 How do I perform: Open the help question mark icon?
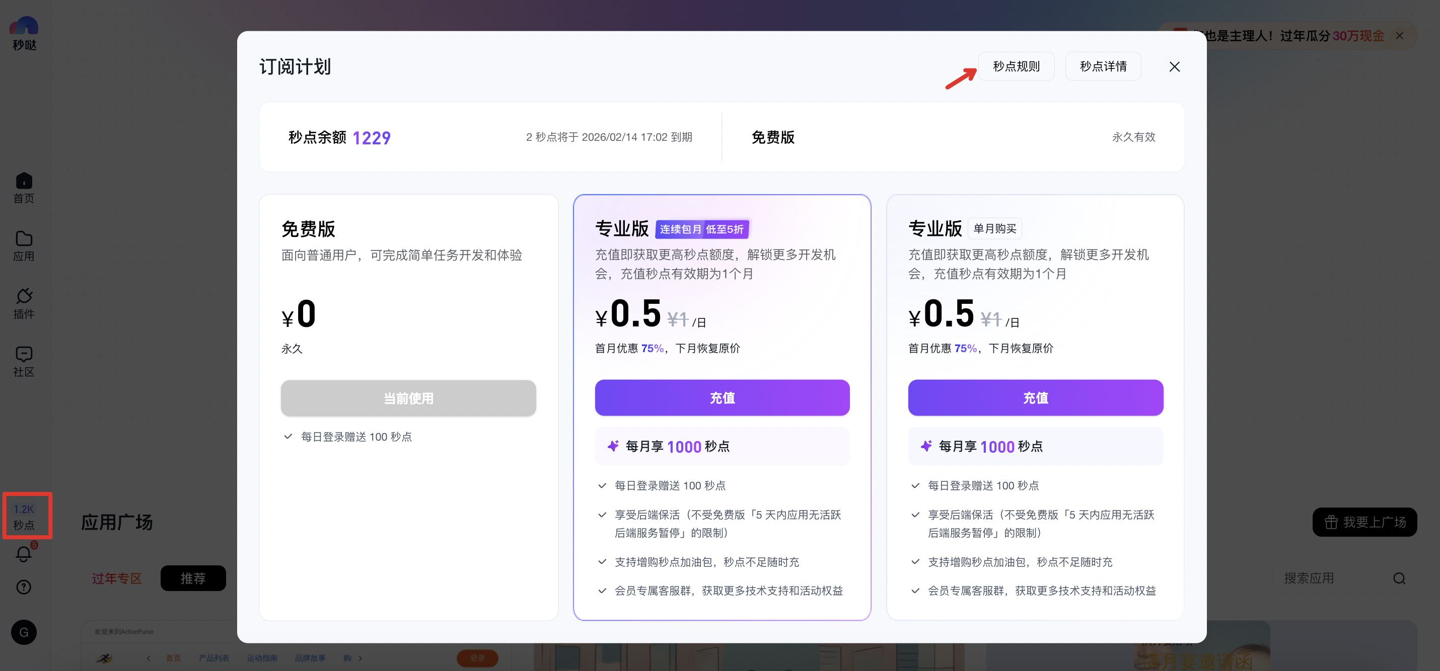click(24, 586)
